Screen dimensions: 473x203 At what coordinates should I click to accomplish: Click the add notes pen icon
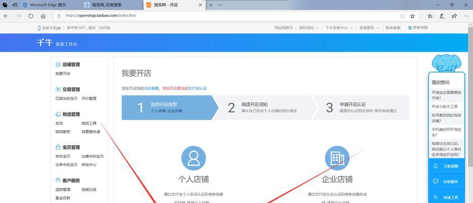coord(442,16)
